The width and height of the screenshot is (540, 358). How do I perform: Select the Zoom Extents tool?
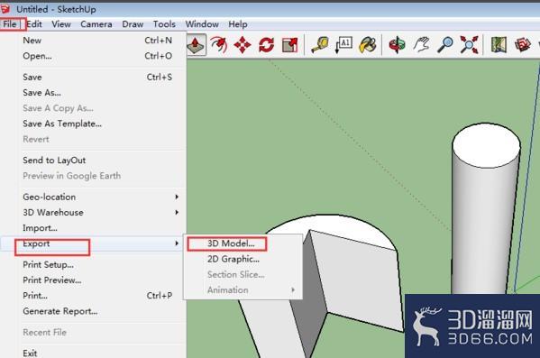click(469, 45)
